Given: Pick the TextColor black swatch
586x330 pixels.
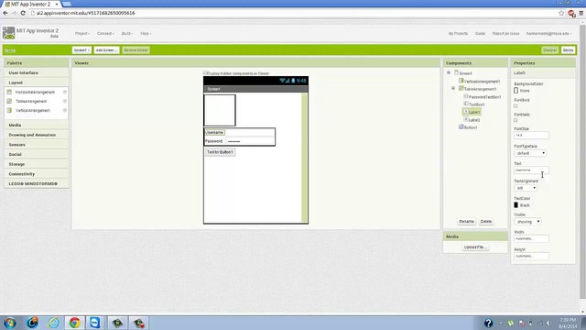Looking at the screenshot, I should pyautogui.click(x=515, y=205).
